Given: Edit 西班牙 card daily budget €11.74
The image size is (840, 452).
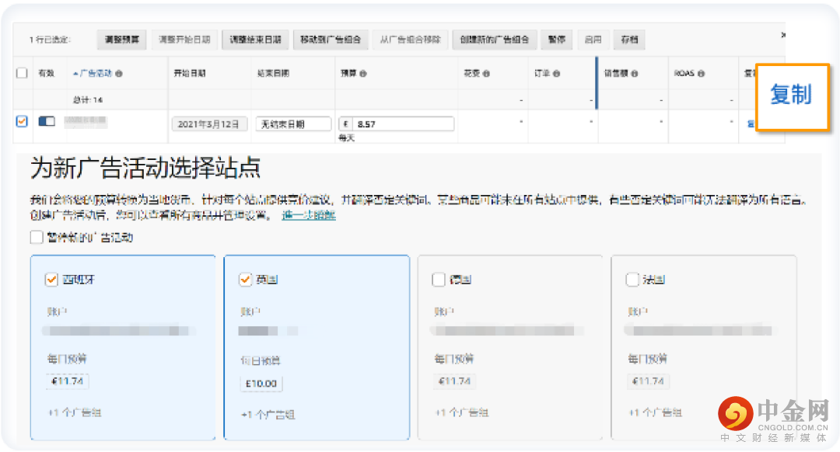Looking at the screenshot, I should click(68, 381).
